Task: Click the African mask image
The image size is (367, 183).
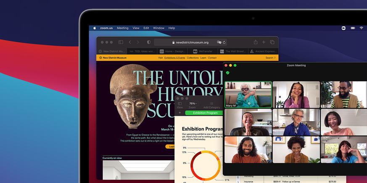Action: [133, 96]
